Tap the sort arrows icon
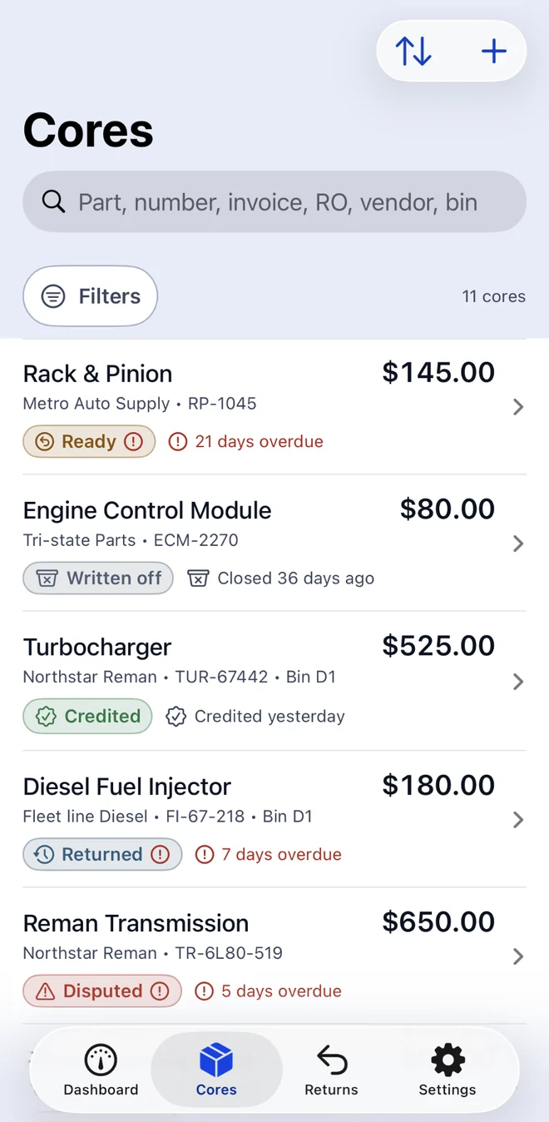Screen dimensions: 549x1122 click(413, 52)
